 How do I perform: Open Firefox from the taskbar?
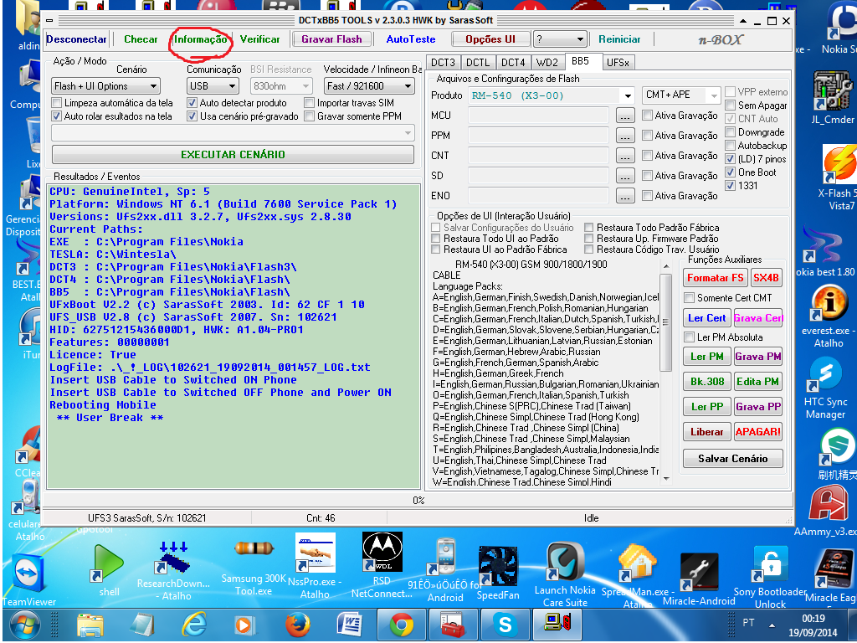click(298, 625)
